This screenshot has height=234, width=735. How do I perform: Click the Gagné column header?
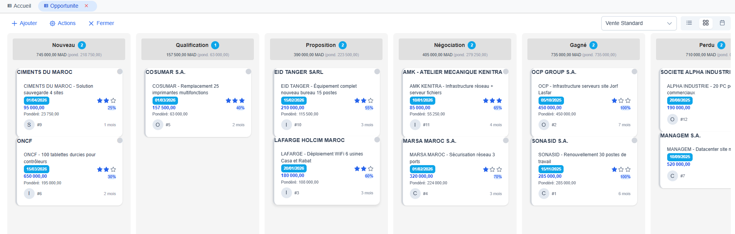pos(584,49)
